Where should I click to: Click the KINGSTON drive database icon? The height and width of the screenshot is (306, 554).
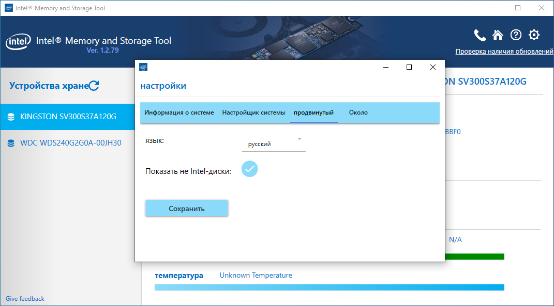pyautogui.click(x=11, y=117)
